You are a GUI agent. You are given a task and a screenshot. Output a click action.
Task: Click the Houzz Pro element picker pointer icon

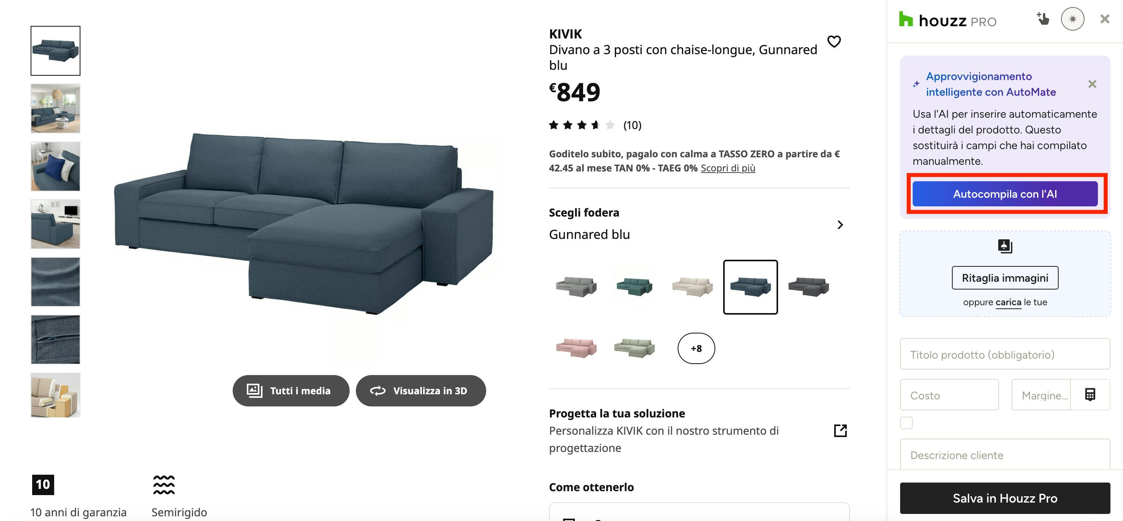tap(1042, 19)
